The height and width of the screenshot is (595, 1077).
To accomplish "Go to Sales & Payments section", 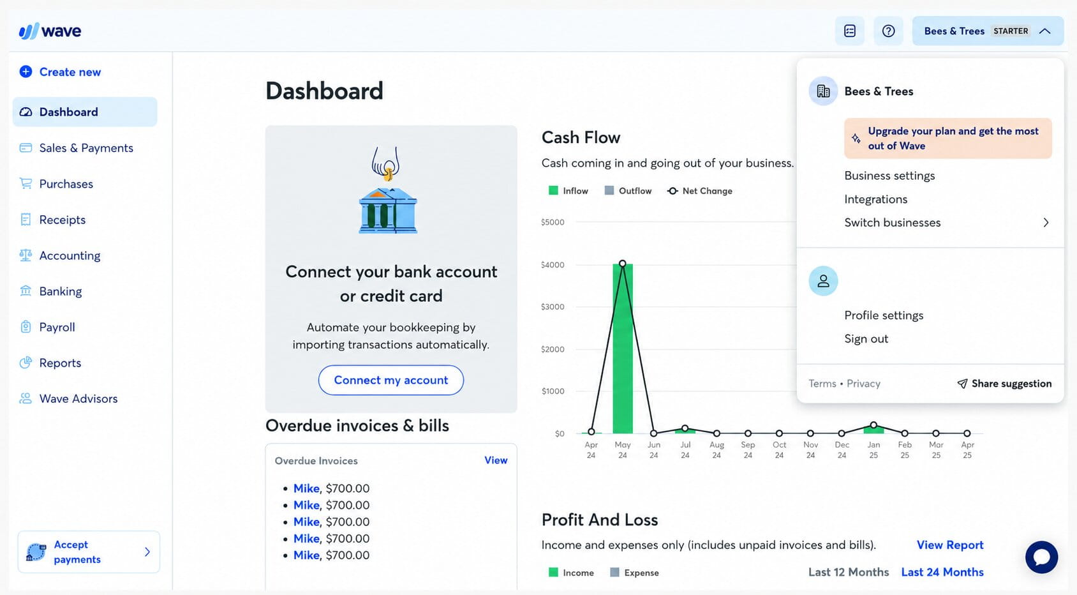I will click(85, 147).
